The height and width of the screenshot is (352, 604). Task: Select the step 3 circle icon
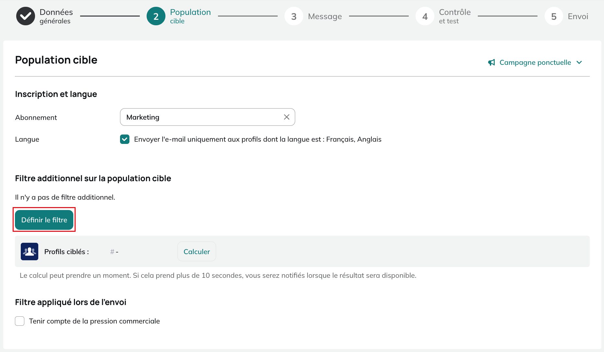294,16
